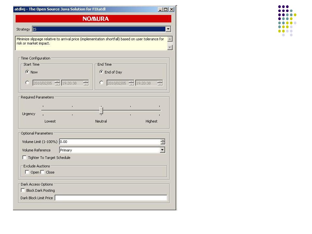Click the Start Time date field
This screenshot has height=234, width=312.
pos(44,83)
